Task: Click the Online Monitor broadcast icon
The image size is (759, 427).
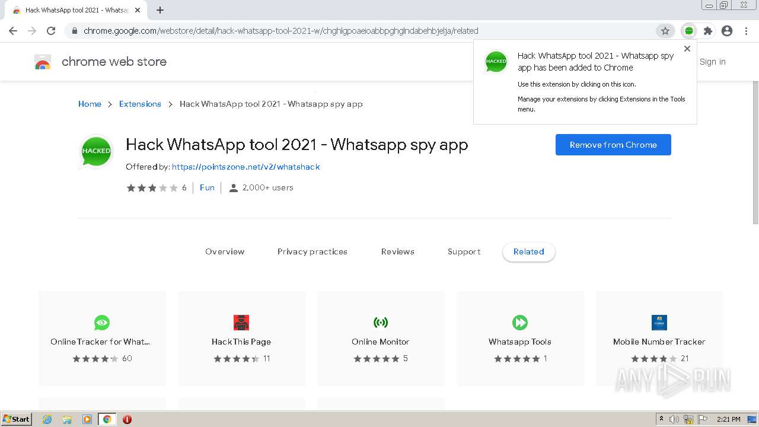Action: 381,323
